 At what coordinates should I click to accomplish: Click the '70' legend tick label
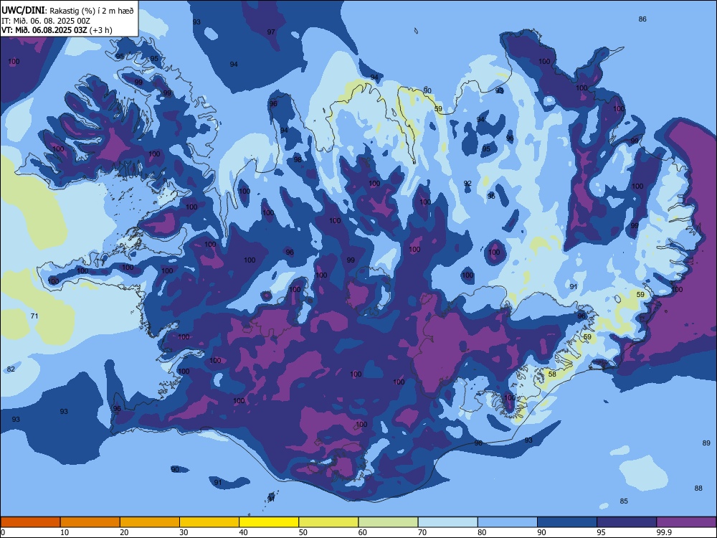(422, 532)
